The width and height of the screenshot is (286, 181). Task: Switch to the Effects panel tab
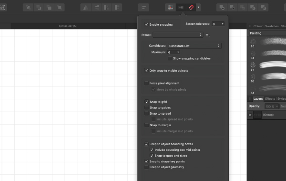(270, 99)
